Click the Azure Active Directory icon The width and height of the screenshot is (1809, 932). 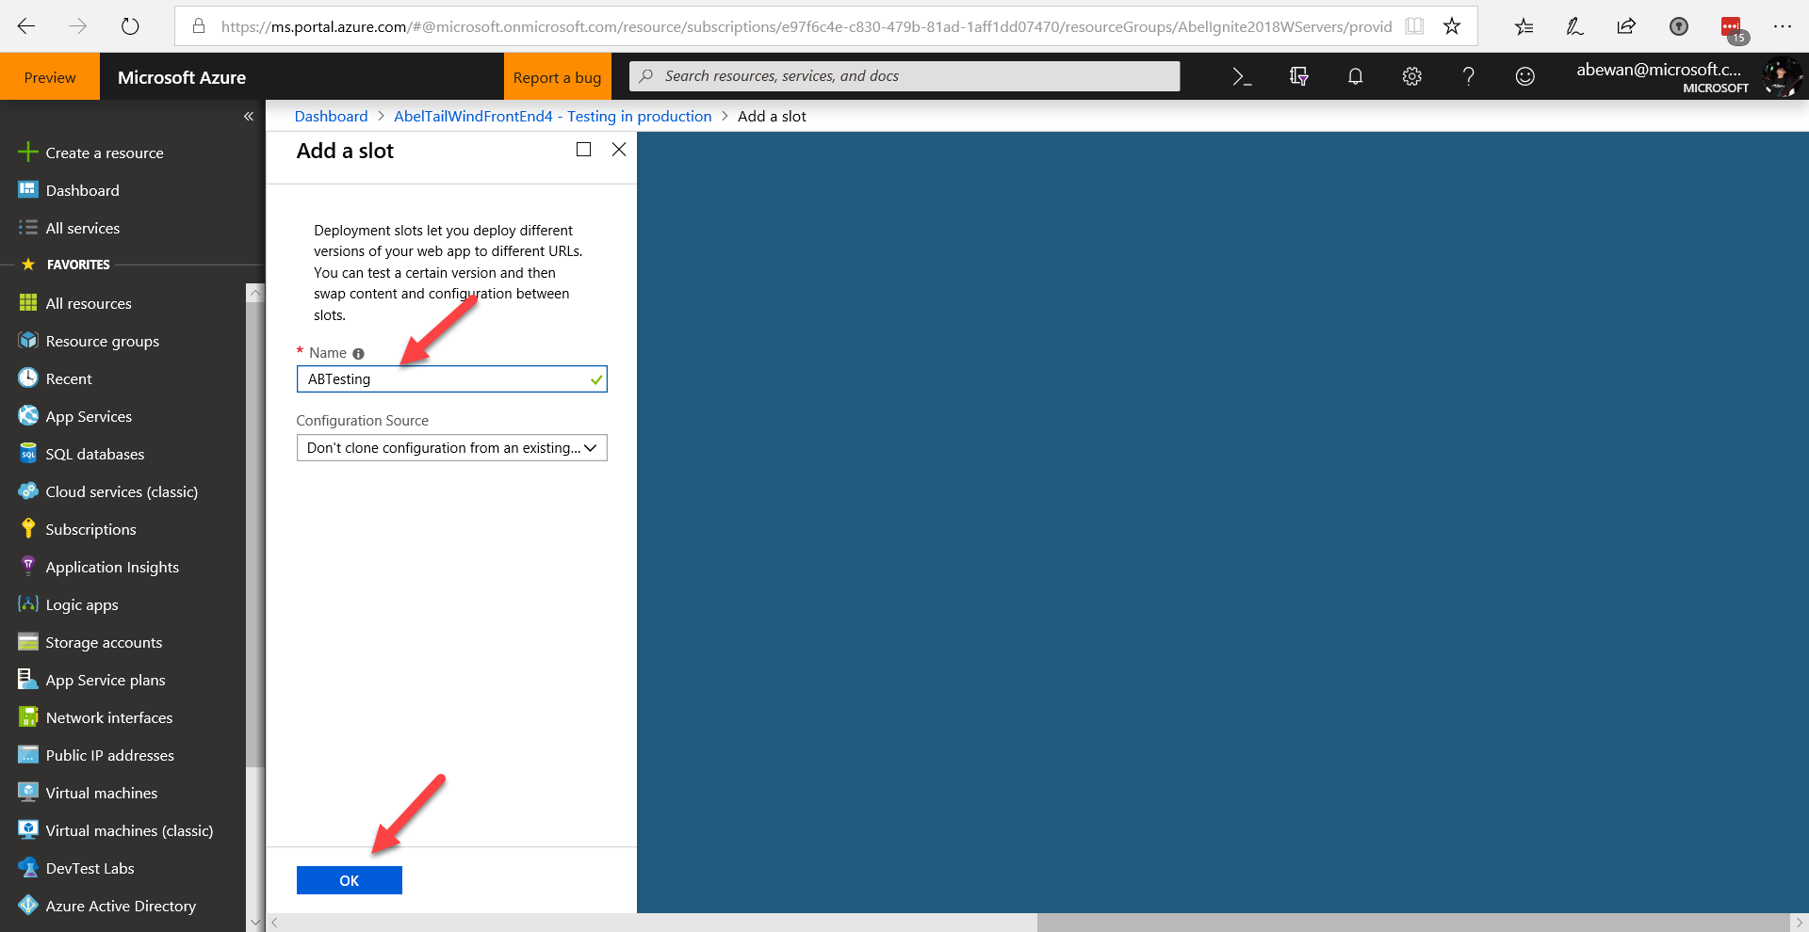[x=28, y=905]
